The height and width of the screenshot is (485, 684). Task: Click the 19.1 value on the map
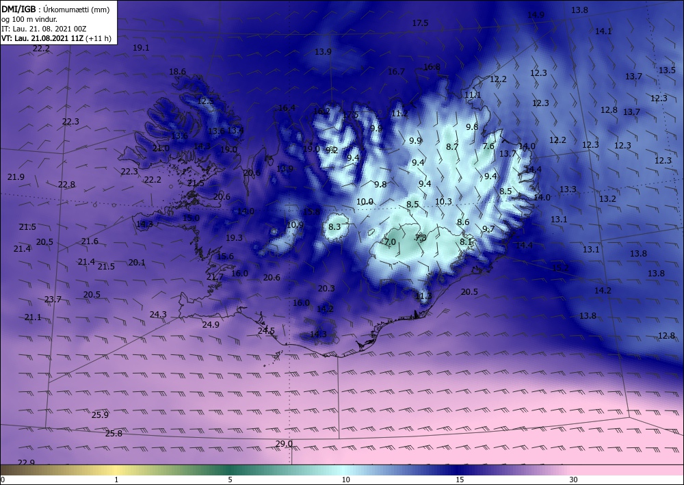[x=141, y=48]
